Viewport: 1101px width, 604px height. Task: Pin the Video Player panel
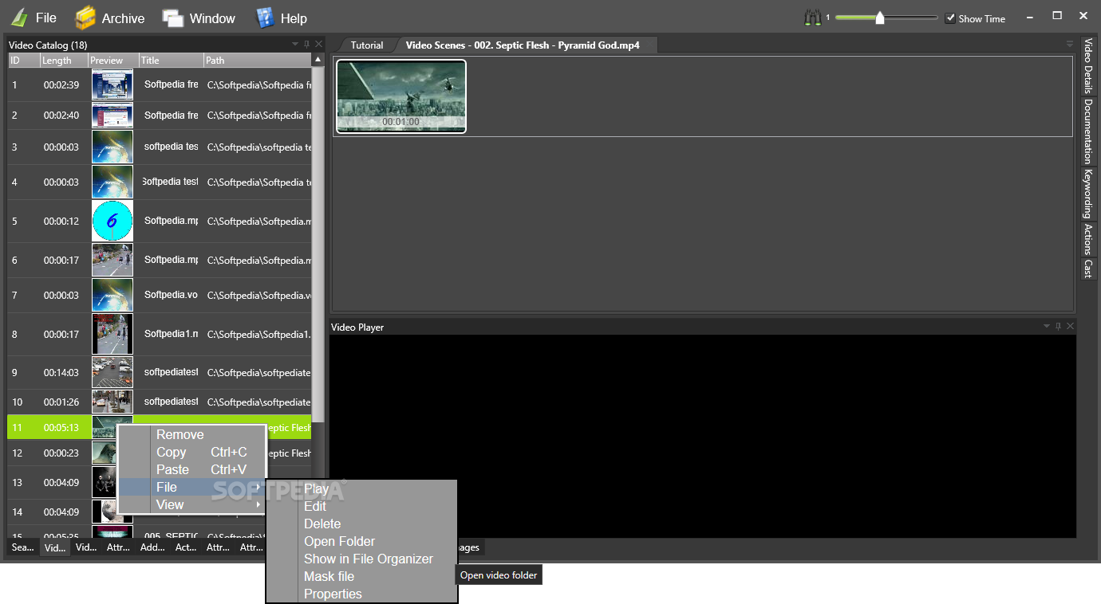(x=1059, y=326)
